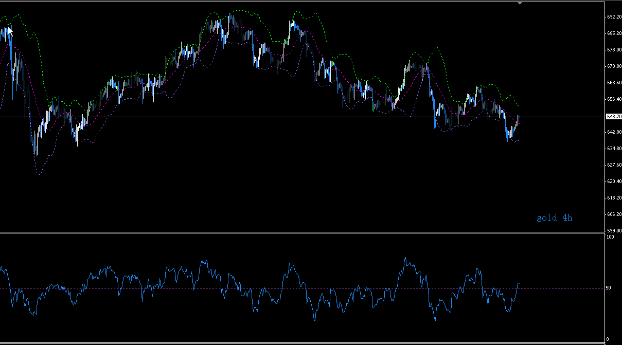Click the 685.20 price scale label

pyautogui.click(x=614, y=33)
